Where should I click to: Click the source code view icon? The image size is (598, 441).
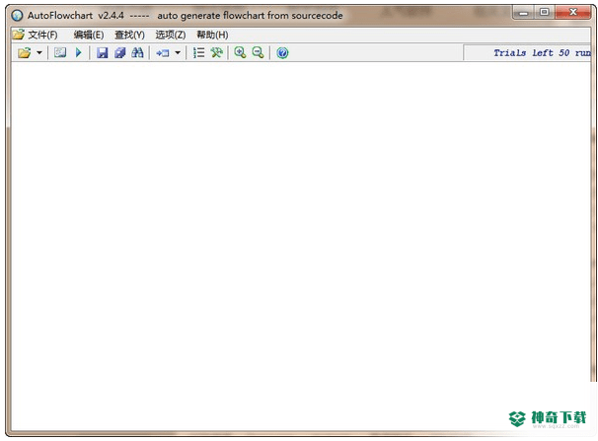60,52
